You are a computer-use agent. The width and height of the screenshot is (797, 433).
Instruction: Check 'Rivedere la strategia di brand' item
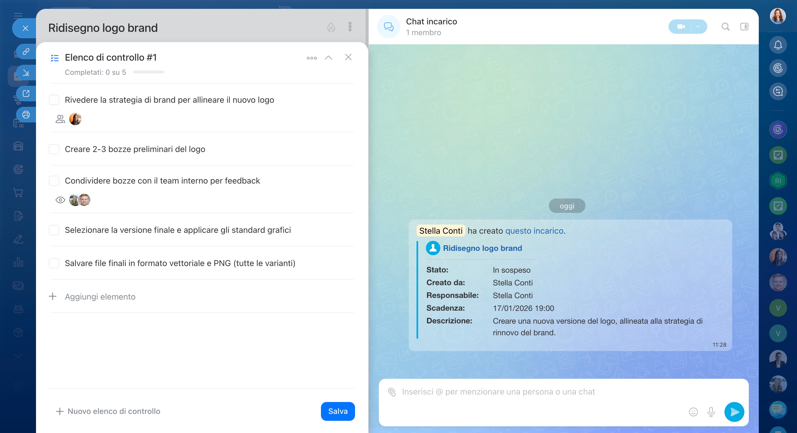pos(54,100)
